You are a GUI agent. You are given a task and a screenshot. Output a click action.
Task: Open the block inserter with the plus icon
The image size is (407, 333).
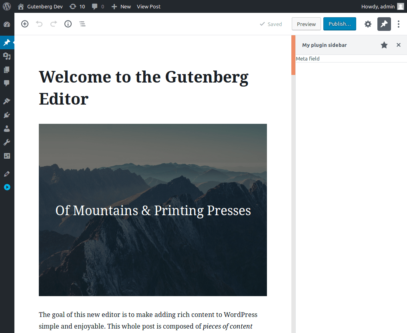click(x=24, y=24)
